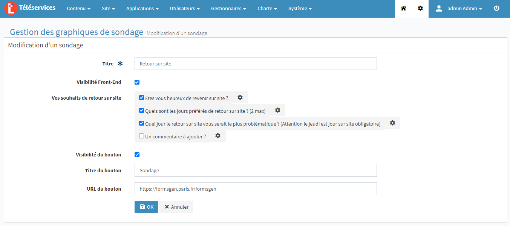510x226 pixels.
Task: Open the Système dropdown menu
Action: [x=300, y=9]
